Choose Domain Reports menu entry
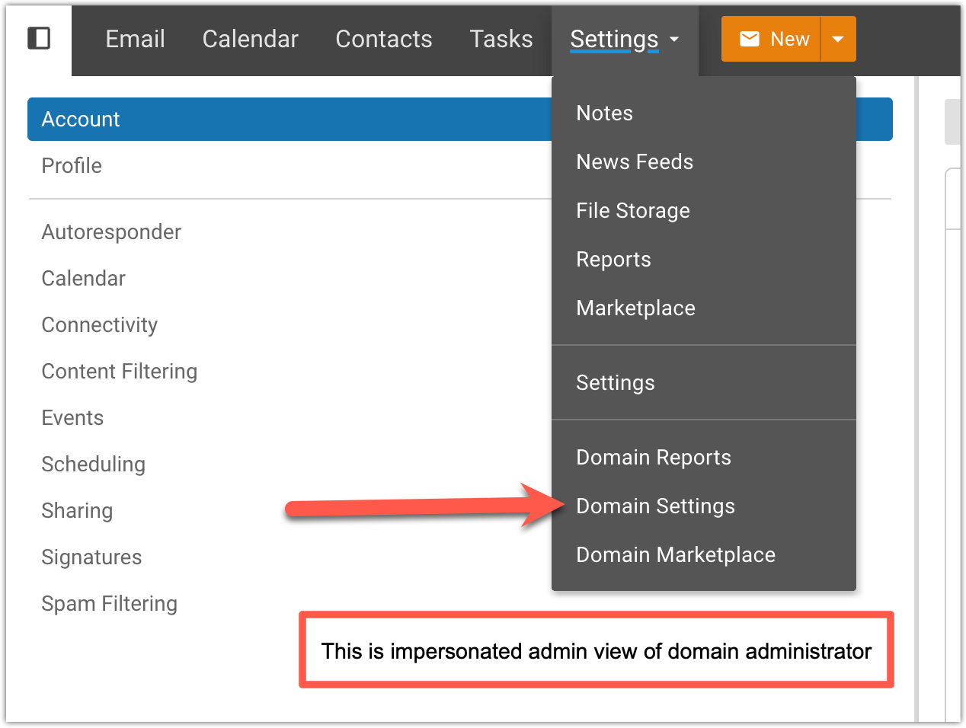The width and height of the screenshot is (966, 728). [x=653, y=458]
